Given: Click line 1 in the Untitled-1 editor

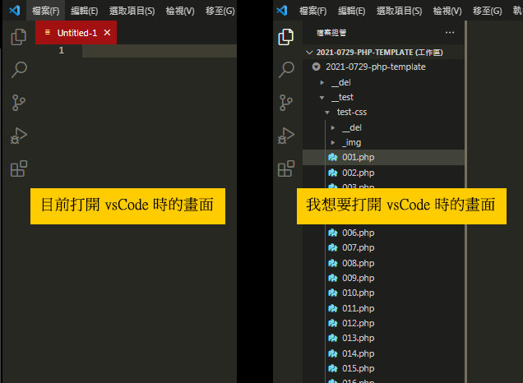Looking at the screenshot, I should 160,51.
